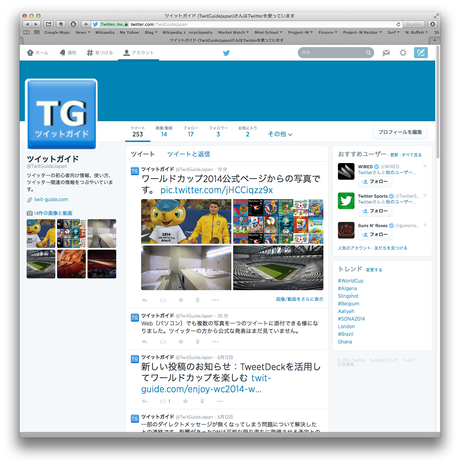Delete the TweetDeck announcement tweet

(x=202, y=401)
